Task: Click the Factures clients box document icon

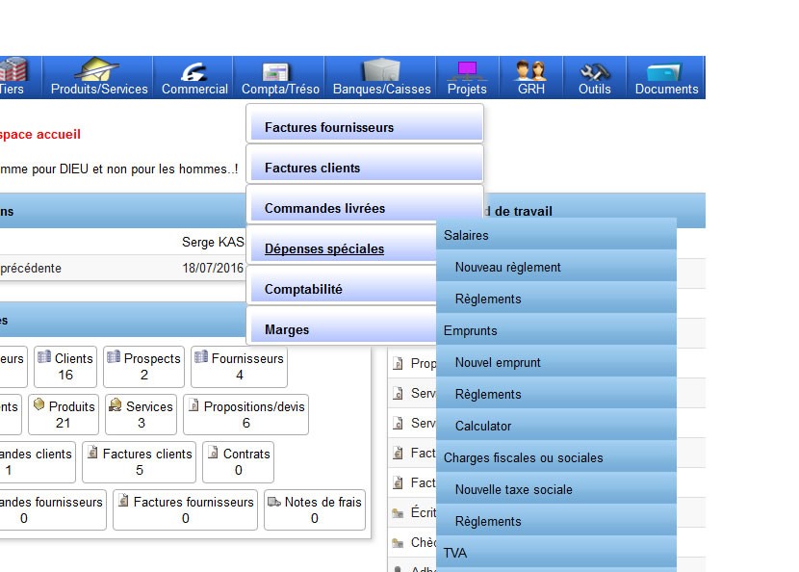Action: click(92, 453)
